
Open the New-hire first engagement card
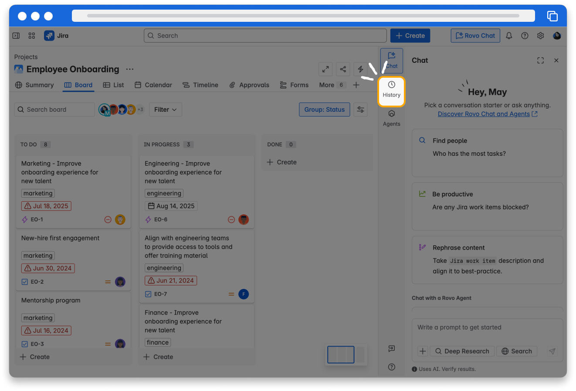point(73,260)
